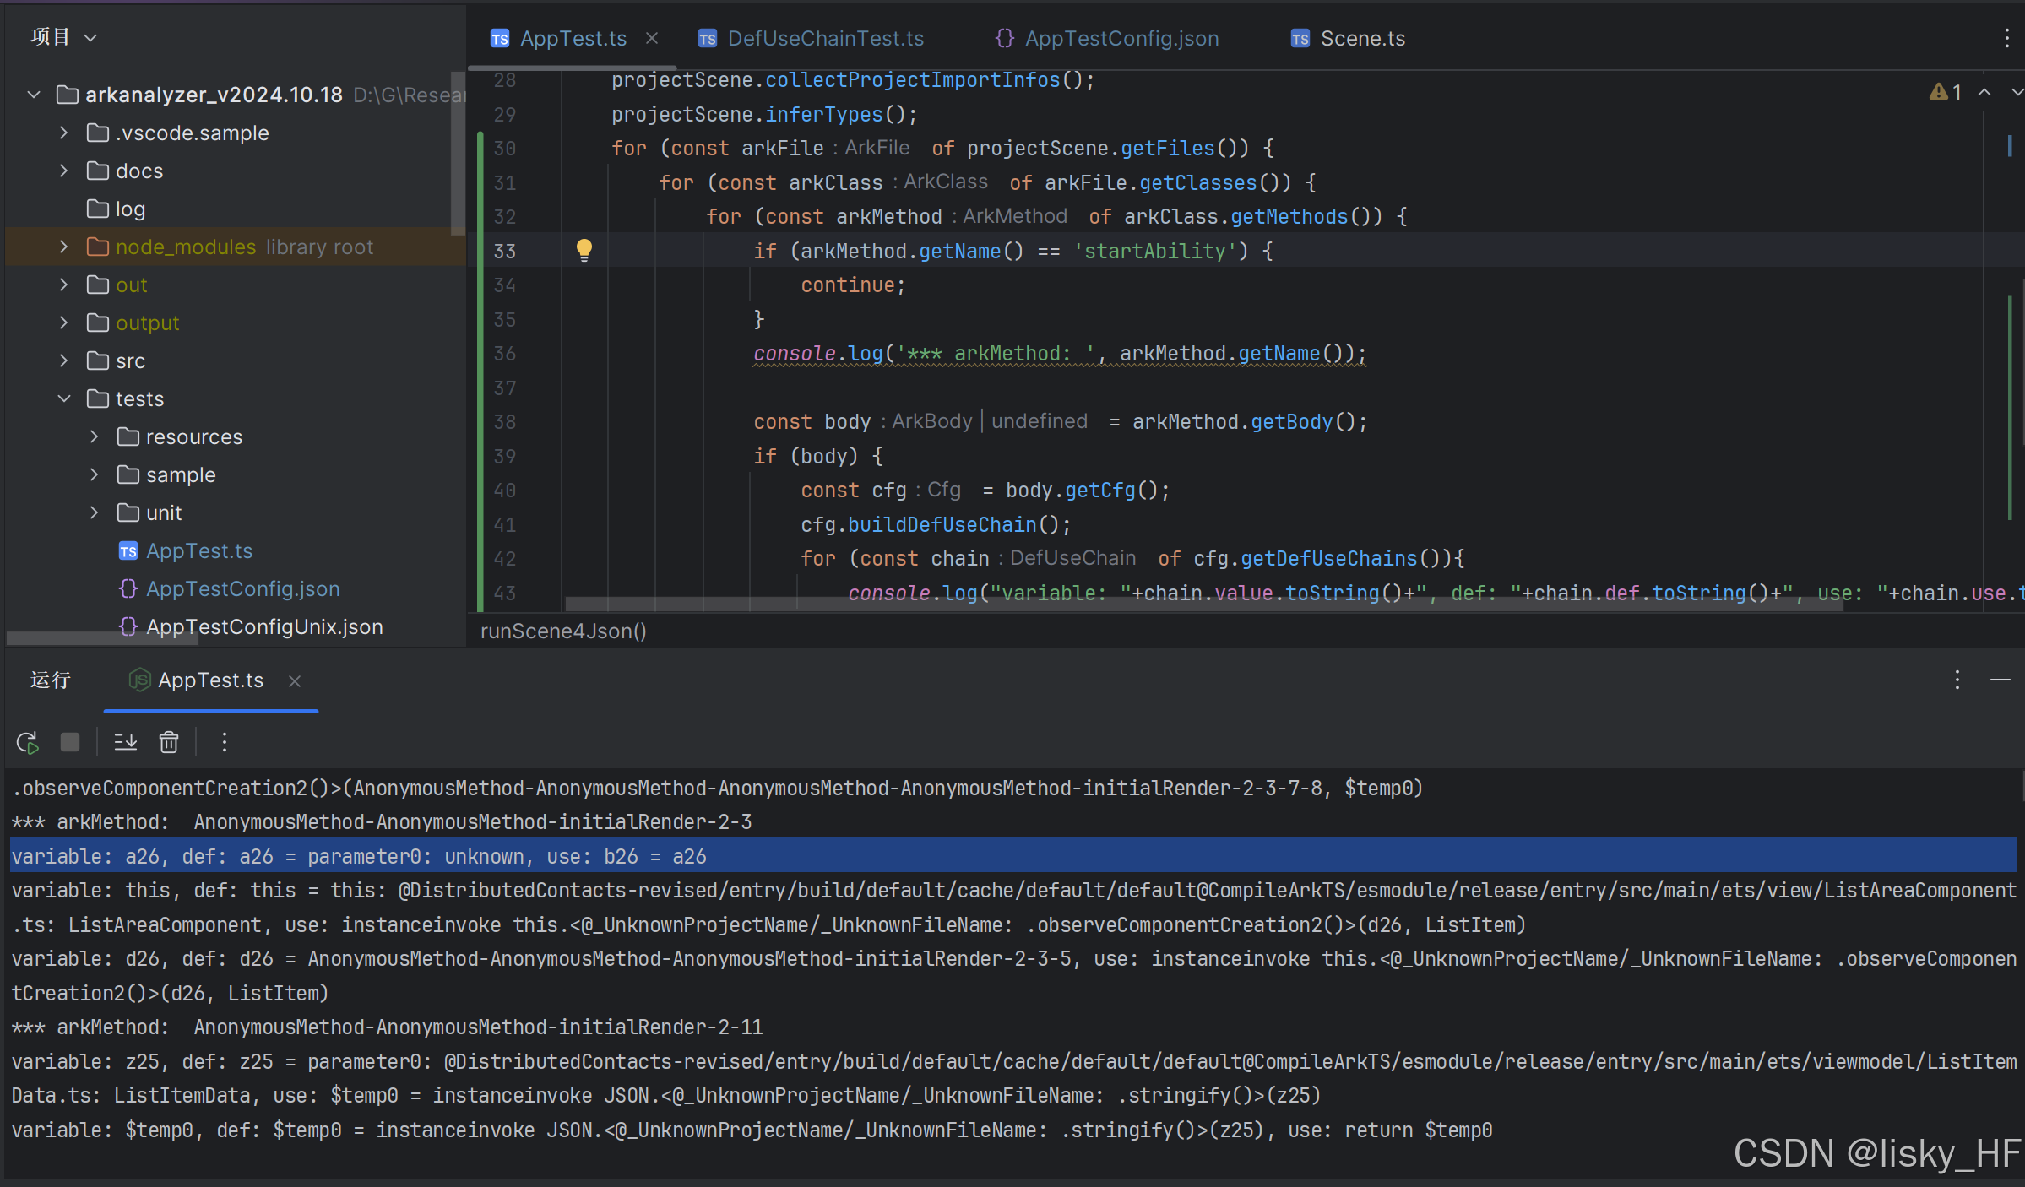Click runScene4Json() breadcrumb
The height and width of the screenshot is (1187, 2025).
(x=563, y=631)
